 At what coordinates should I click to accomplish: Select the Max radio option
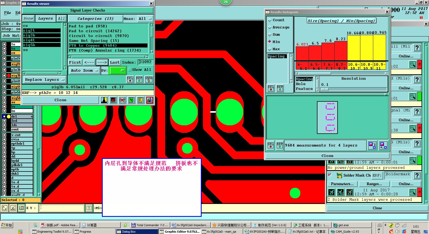(x=270, y=49)
